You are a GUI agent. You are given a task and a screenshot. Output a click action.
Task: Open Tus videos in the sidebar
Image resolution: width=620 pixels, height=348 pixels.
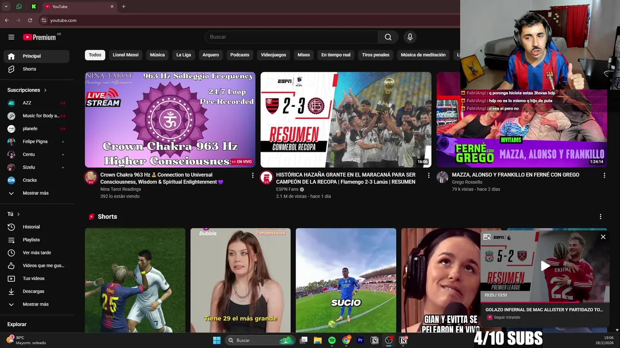[x=36, y=278]
